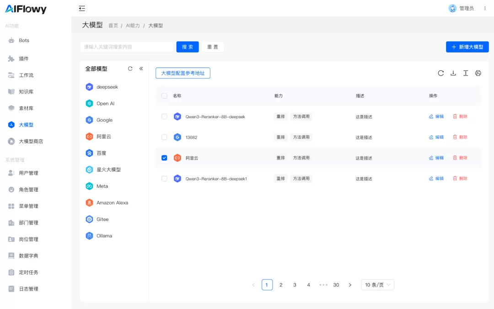Tick the checkbox for the Qwen3-Reranker-8B-deepsek row
The image size is (494, 309).
164,117
